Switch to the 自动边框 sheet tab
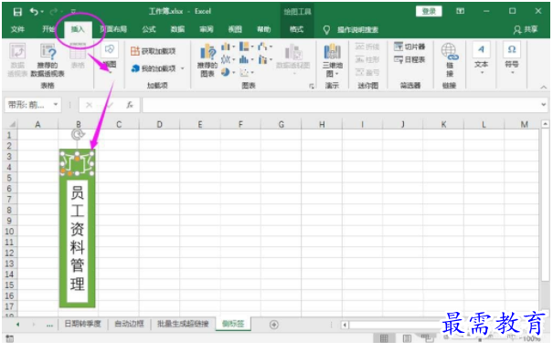 [130, 324]
